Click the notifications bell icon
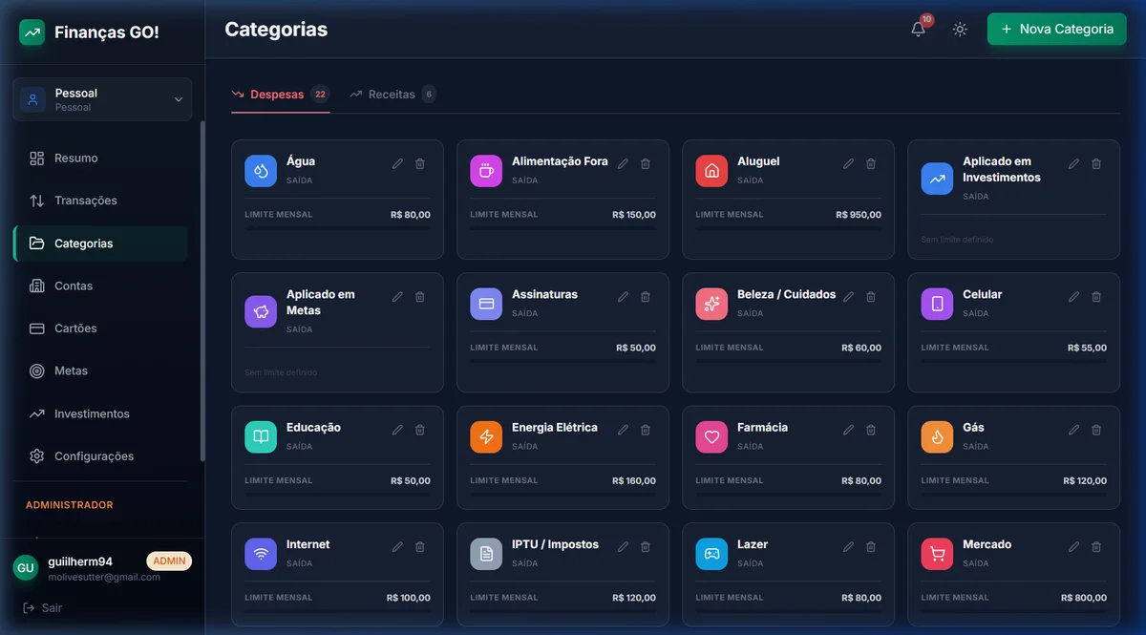 click(x=918, y=30)
